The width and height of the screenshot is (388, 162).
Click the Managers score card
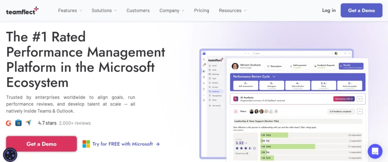tap(271, 85)
